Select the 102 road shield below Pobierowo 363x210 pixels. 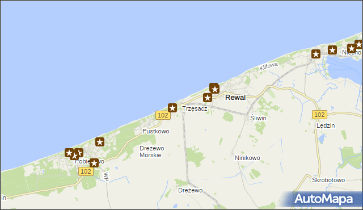coord(86,171)
